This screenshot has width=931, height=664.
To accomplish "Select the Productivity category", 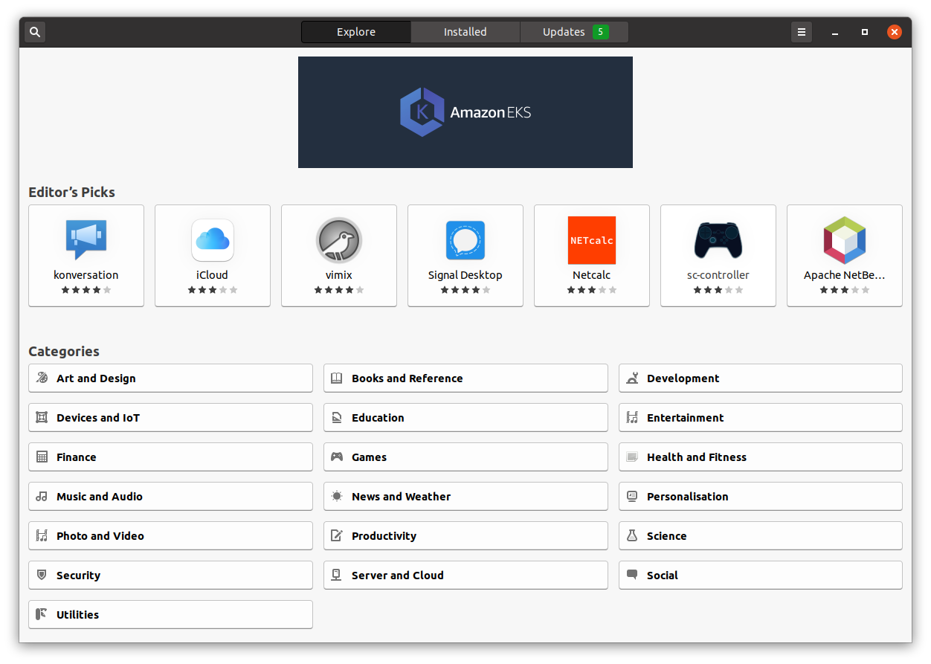I will pos(465,535).
